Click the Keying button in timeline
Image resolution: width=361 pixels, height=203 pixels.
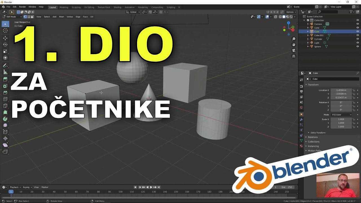coord(27,187)
